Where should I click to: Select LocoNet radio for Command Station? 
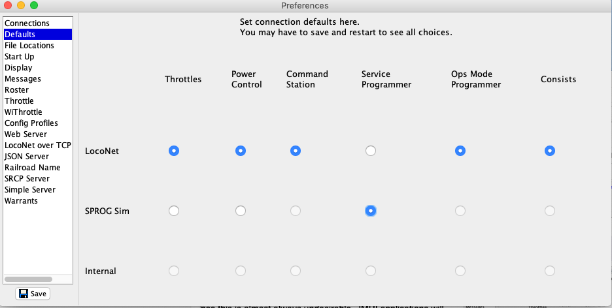(296, 151)
